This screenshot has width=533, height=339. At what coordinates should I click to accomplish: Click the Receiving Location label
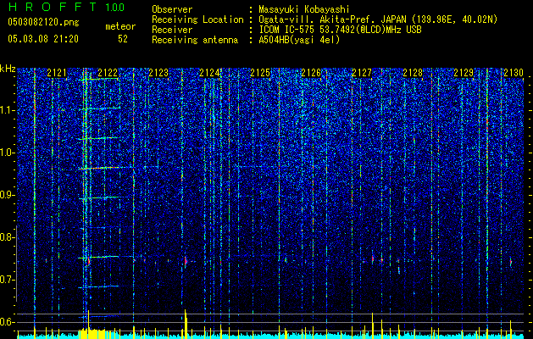pos(197,19)
